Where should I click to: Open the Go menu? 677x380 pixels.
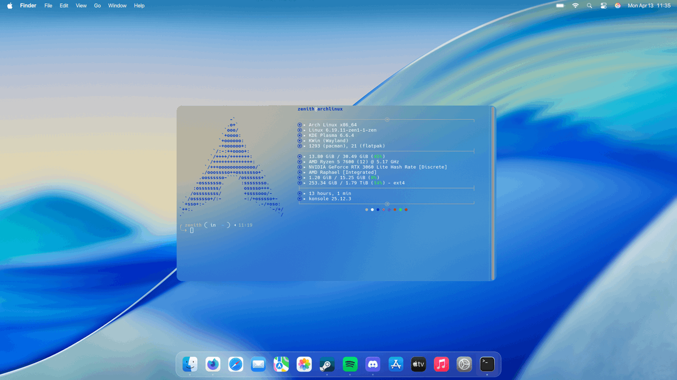98,6
